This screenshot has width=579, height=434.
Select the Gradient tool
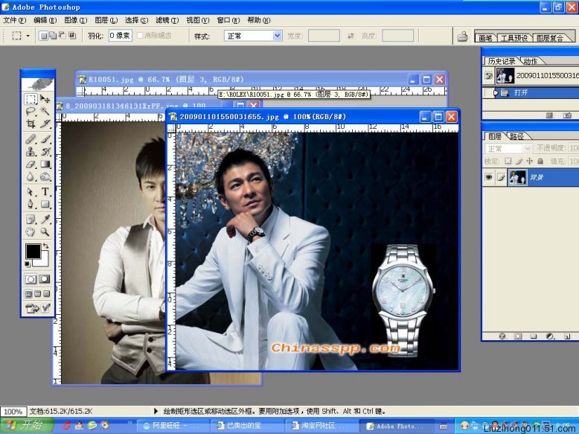pos(45,164)
